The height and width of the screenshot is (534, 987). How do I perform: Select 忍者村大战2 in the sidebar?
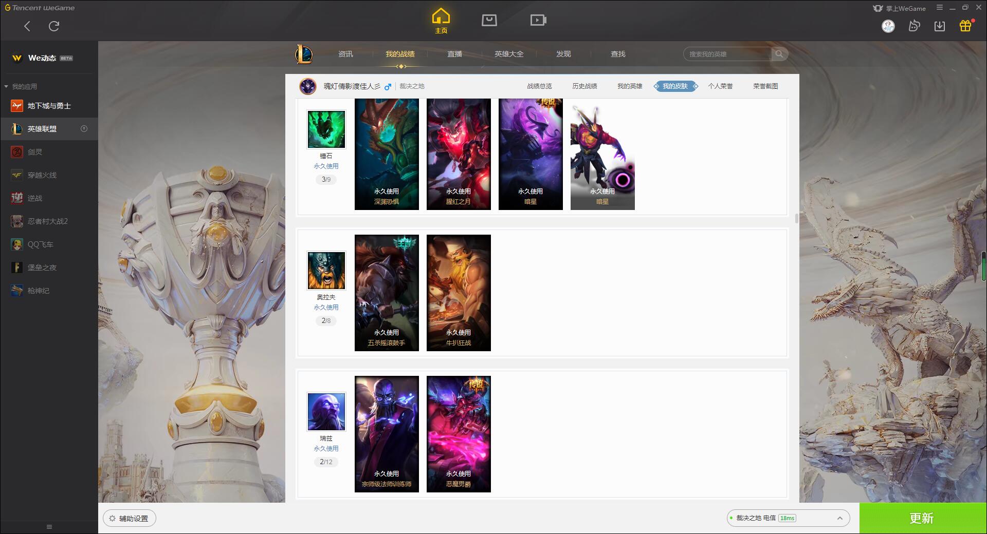tap(49, 221)
